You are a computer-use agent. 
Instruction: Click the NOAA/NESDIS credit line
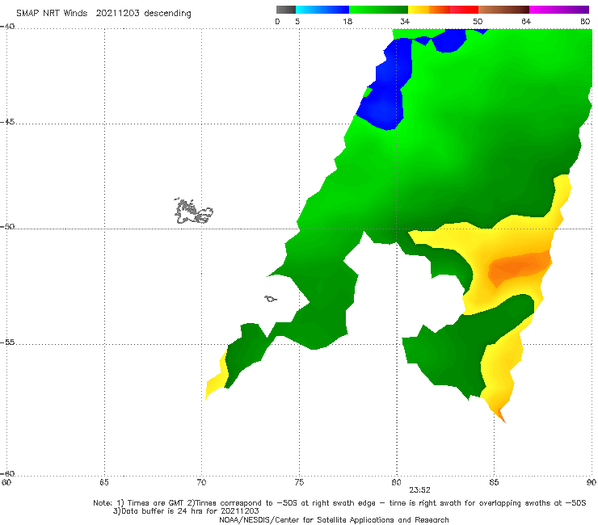coord(334,519)
